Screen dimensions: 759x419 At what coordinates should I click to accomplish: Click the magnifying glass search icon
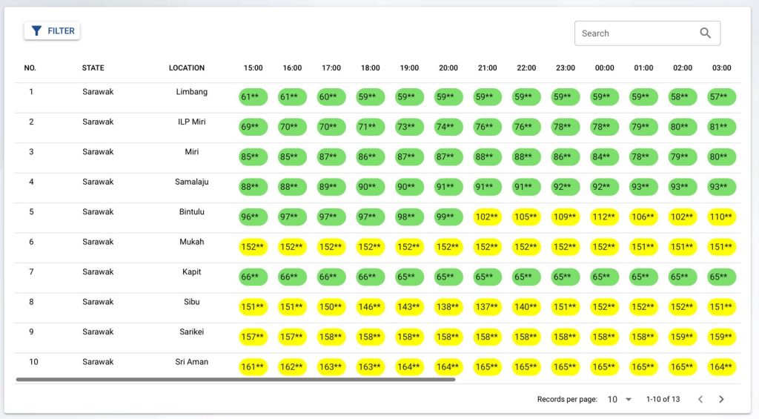click(706, 33)
